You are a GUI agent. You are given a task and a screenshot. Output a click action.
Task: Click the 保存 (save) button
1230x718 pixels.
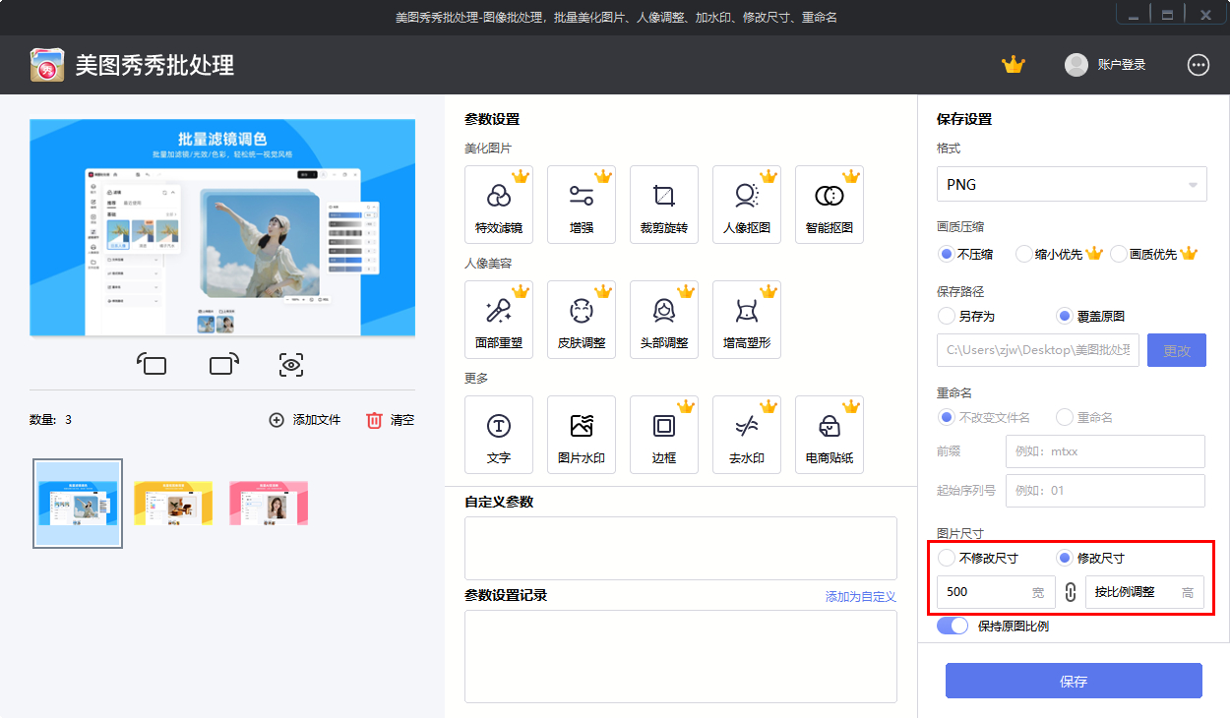1073,680
